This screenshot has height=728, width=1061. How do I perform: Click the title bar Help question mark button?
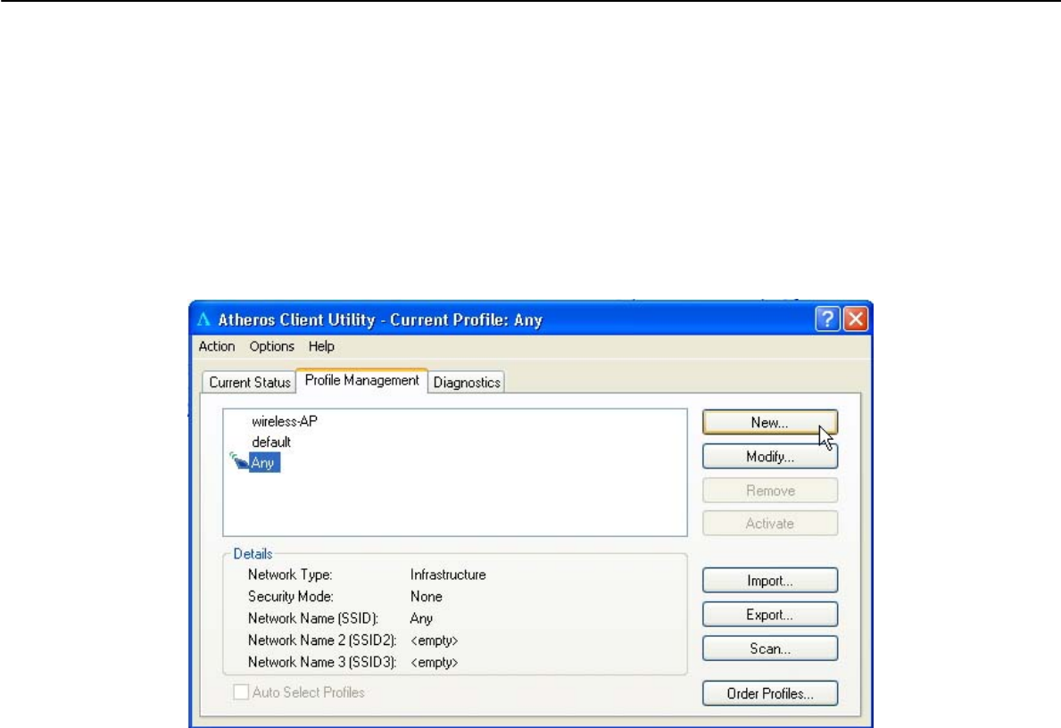[x=827, y=318]
